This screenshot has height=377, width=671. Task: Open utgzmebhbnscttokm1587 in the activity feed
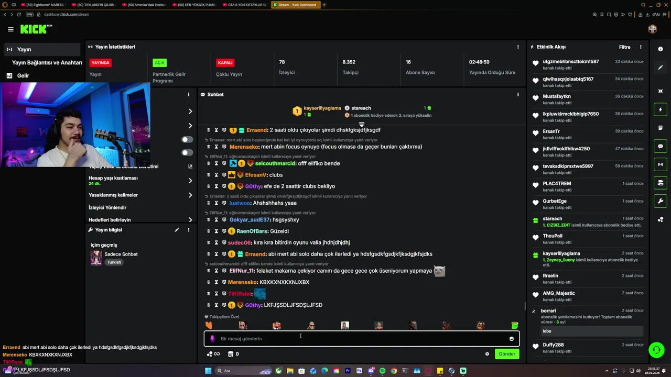coord(571,61)
